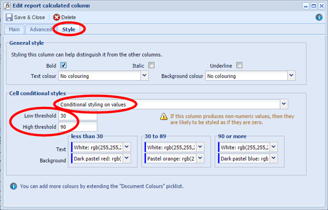Switch to the Main tab
The height and width of the screenshot is (210, 328).
click(14, 29)
